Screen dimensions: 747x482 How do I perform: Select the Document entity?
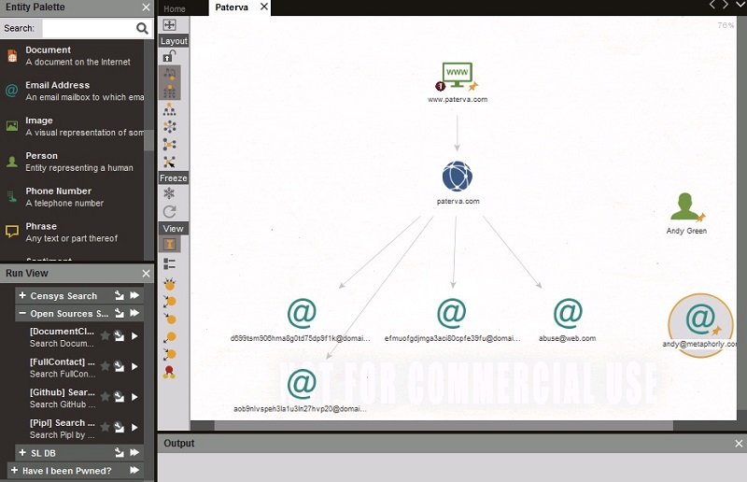pyautogui.click(x=72, y=56)
